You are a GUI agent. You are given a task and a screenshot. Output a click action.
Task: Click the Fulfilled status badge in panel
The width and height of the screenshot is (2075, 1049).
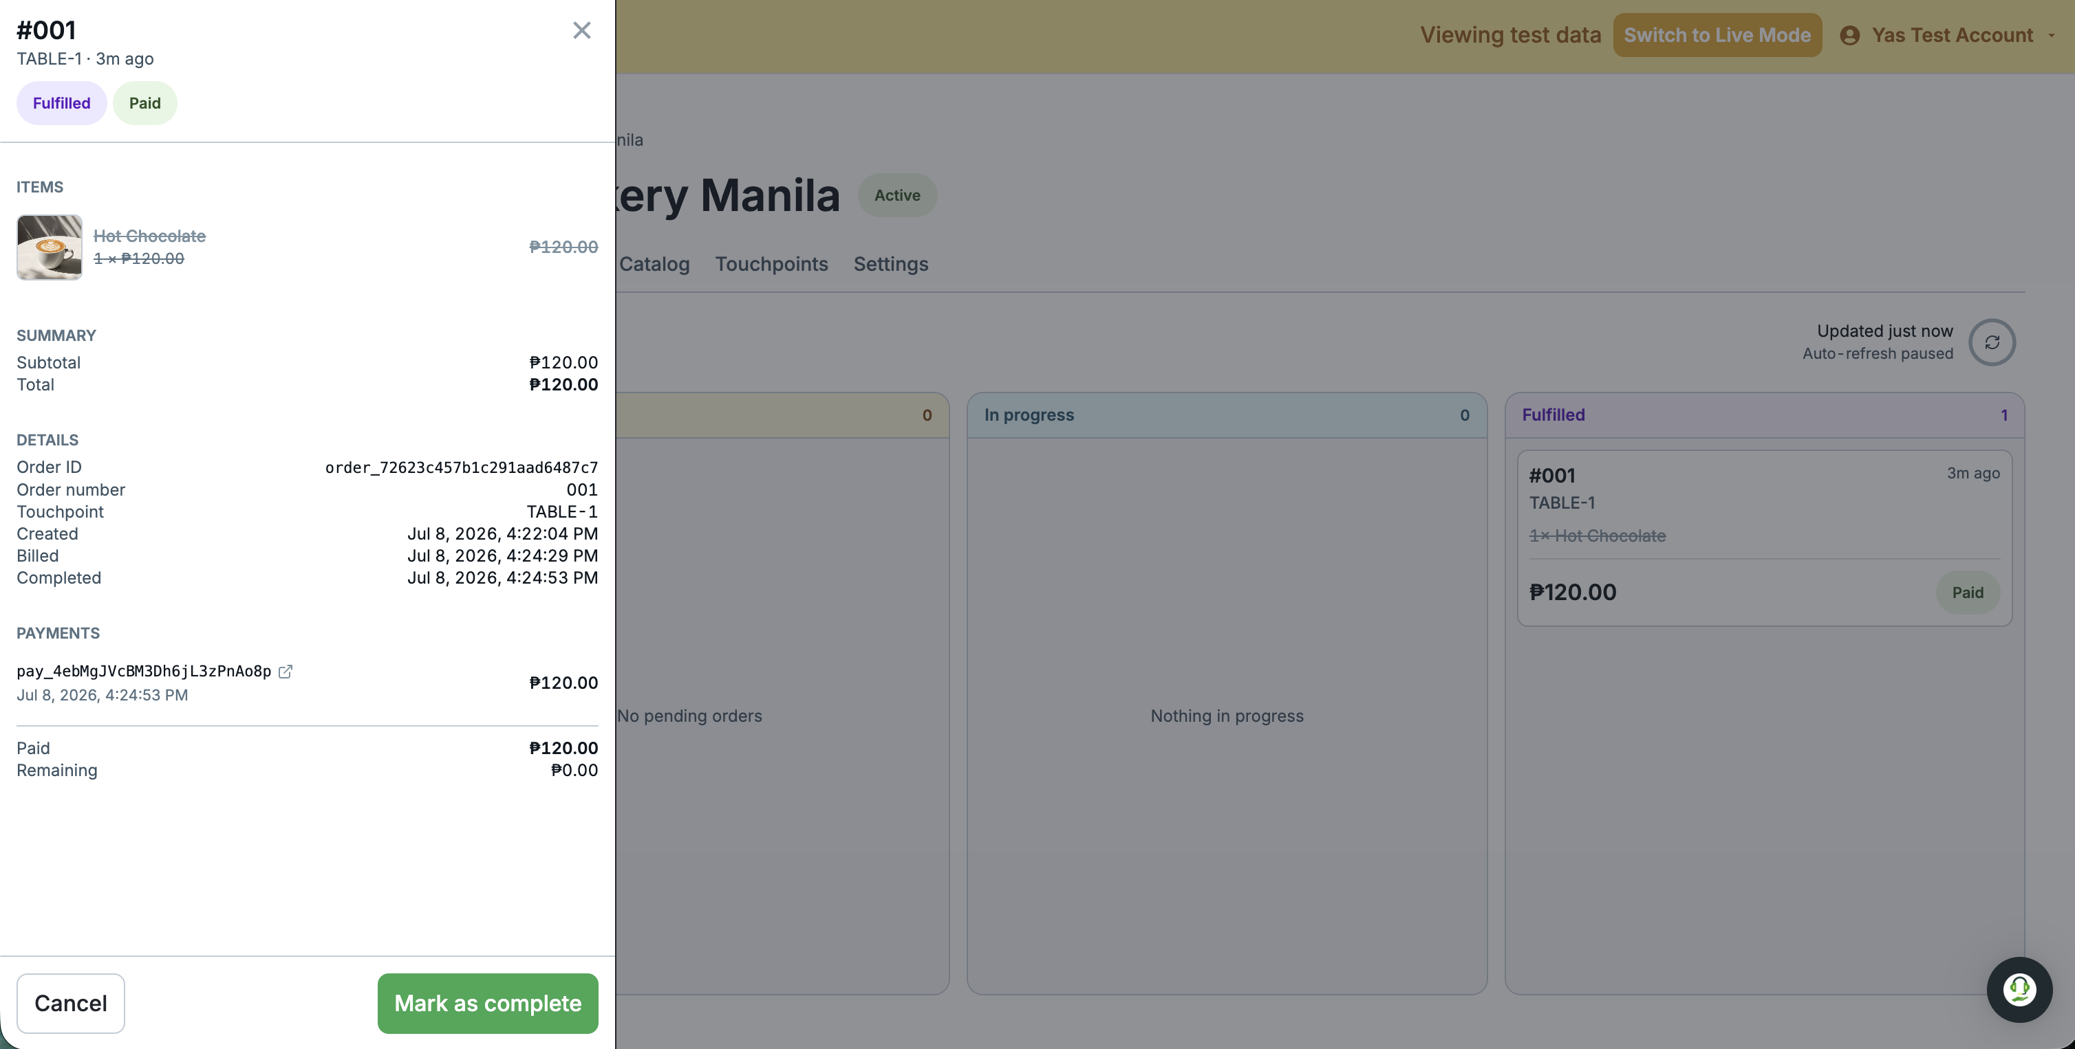tap(61, 103)
